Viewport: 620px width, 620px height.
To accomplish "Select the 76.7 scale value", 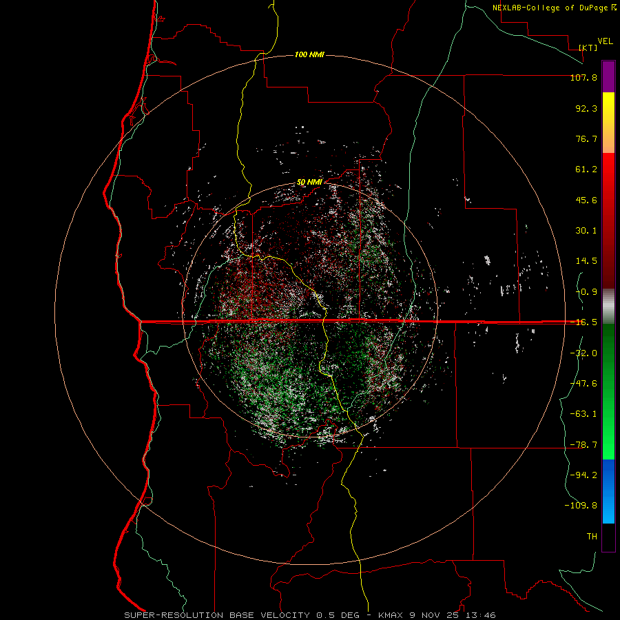I will pos(586,138).
